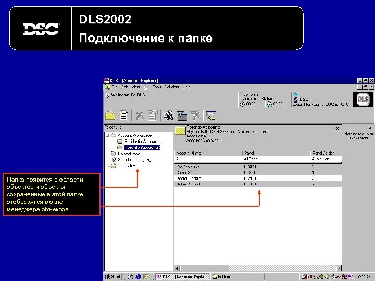Click the first quick launch icon after Start
The image size is (375, 281).
(x=130, y=277)
